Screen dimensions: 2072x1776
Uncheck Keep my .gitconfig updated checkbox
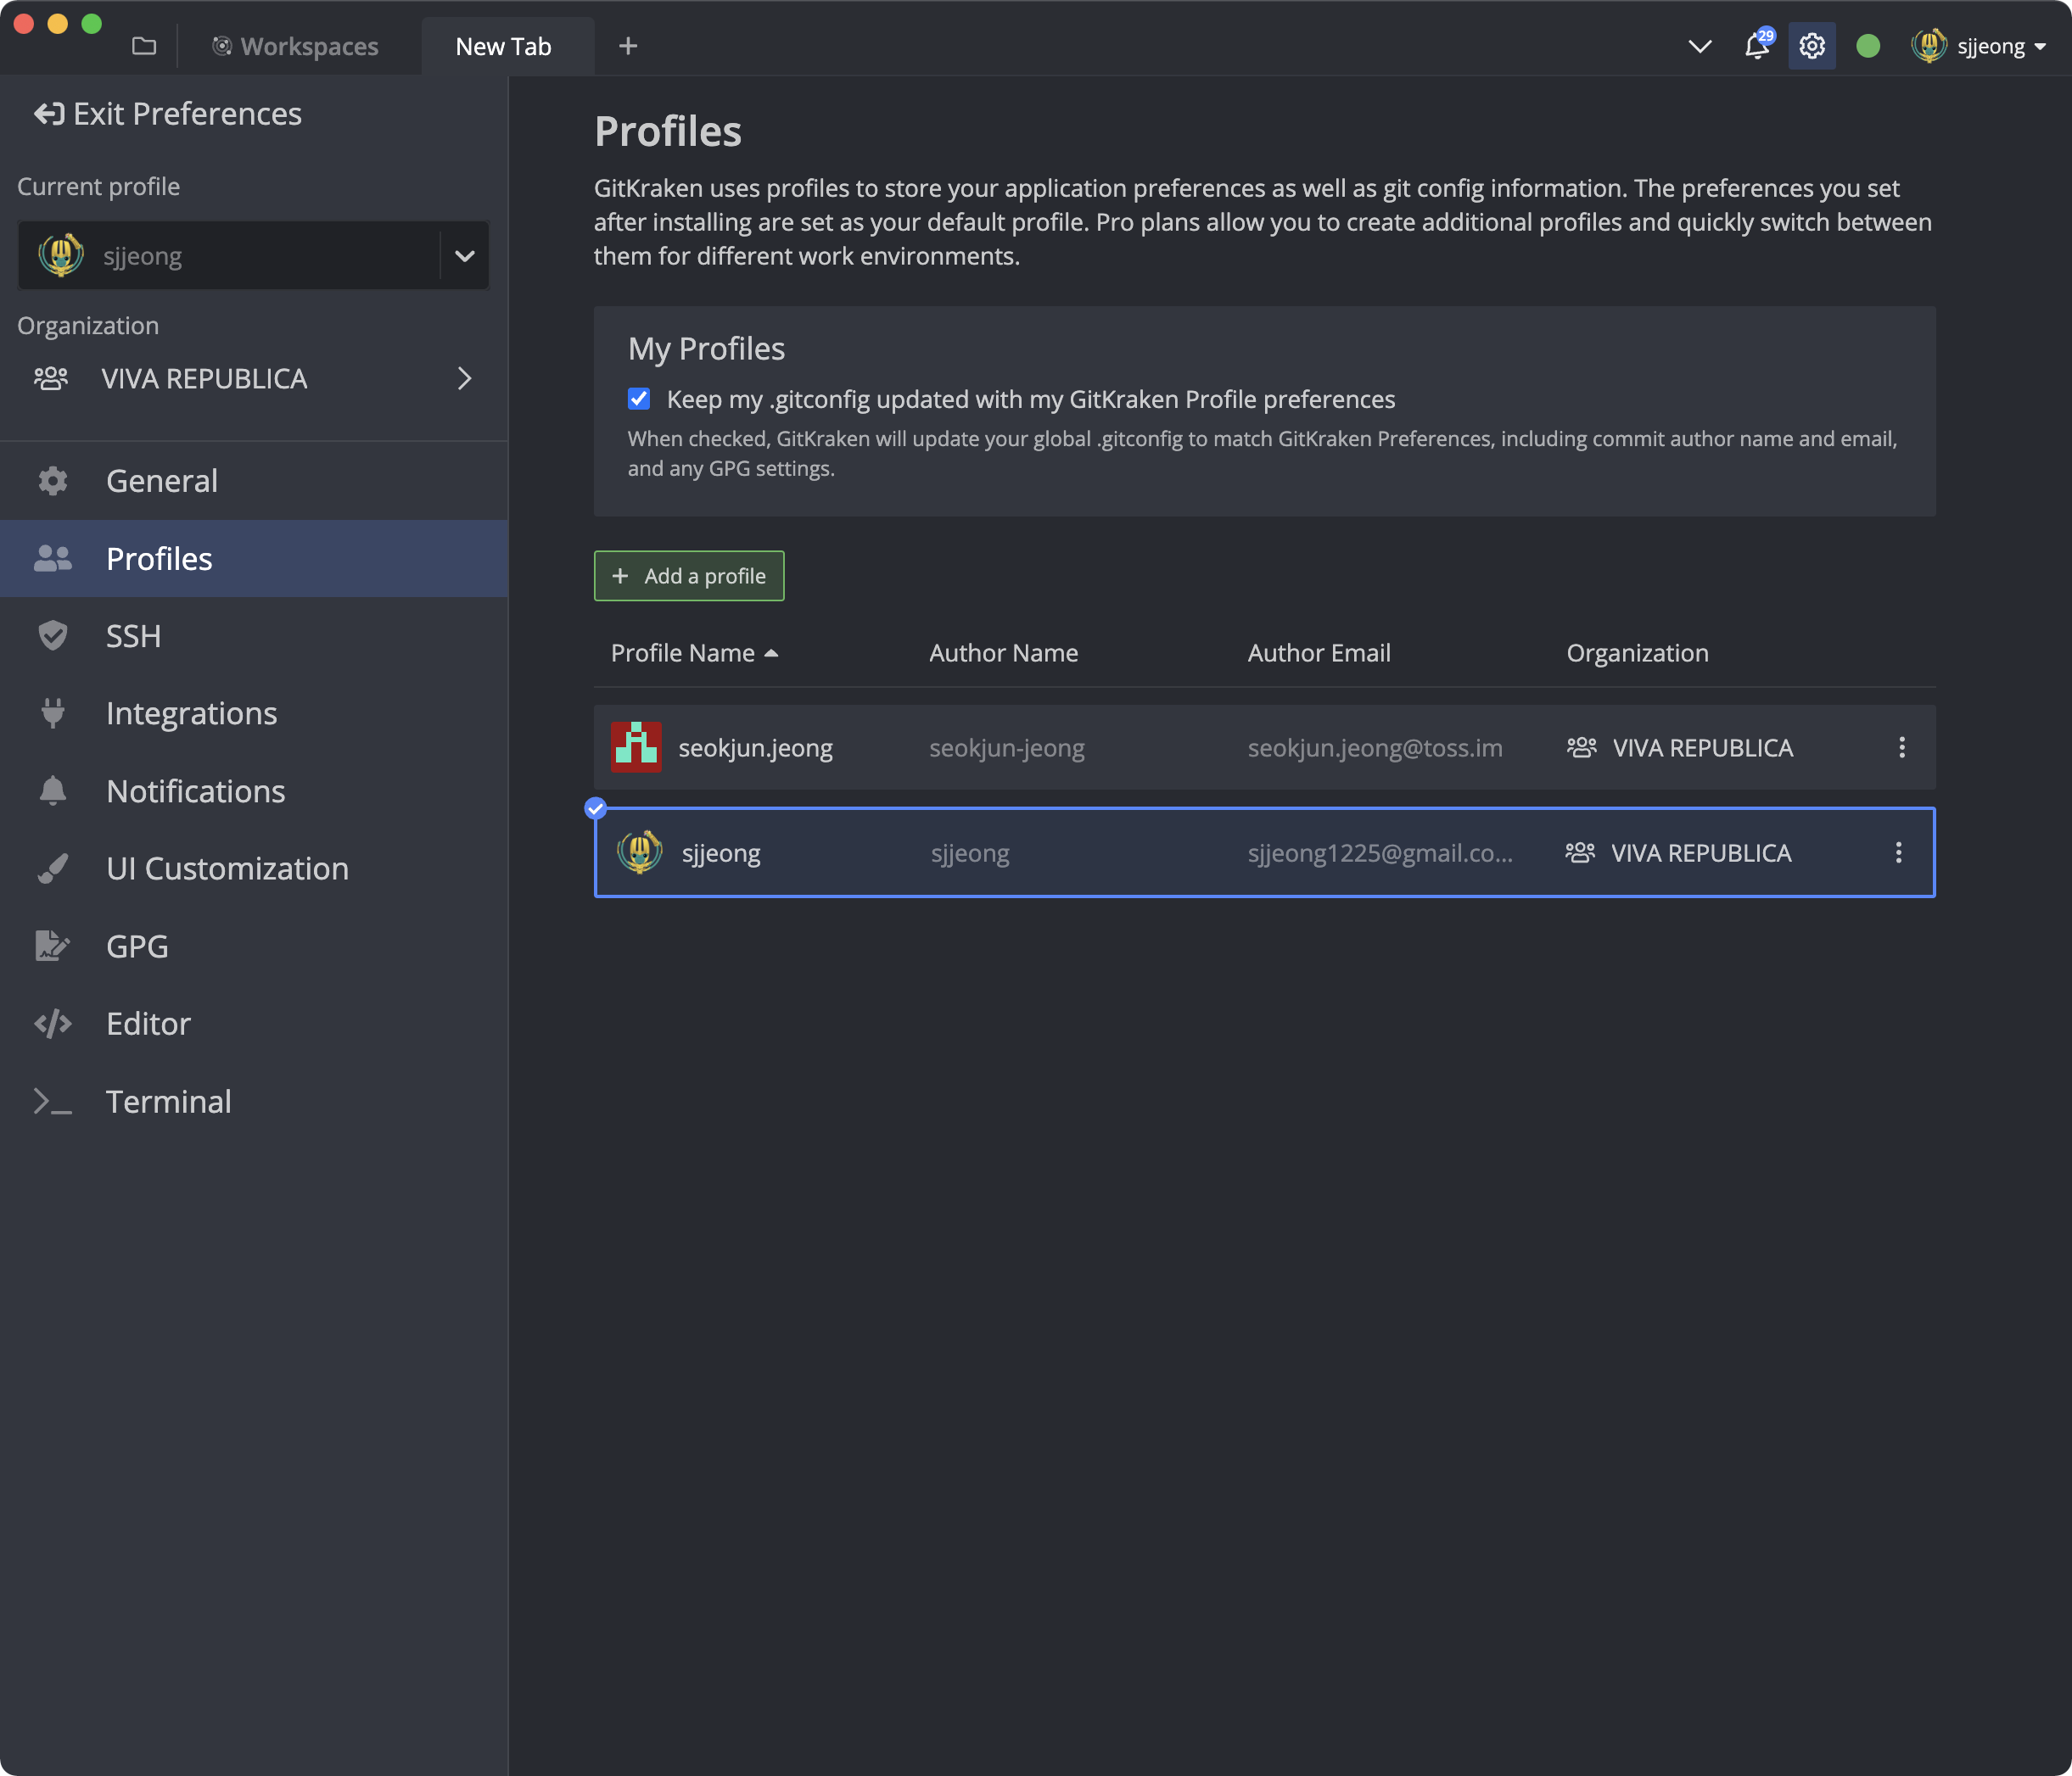[639, 399]
